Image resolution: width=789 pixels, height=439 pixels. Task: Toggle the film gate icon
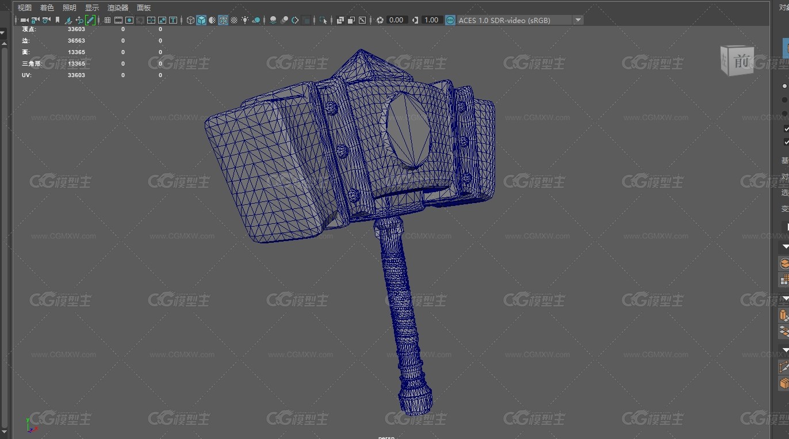pyautogui.click(x=118, y=20)
